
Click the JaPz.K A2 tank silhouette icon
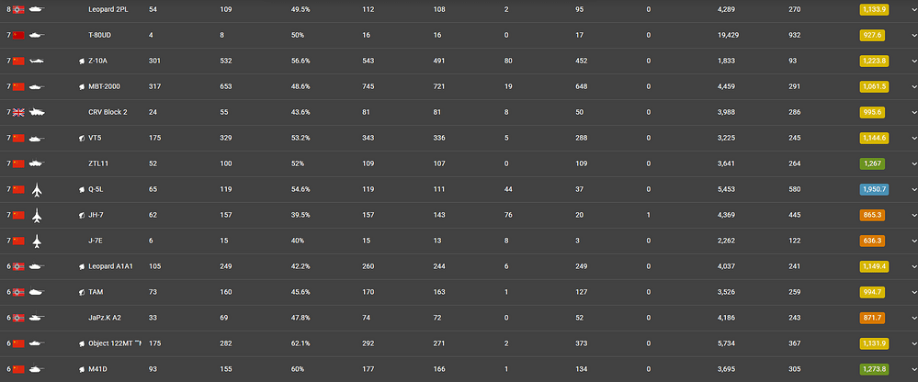(x=37, y=318)
